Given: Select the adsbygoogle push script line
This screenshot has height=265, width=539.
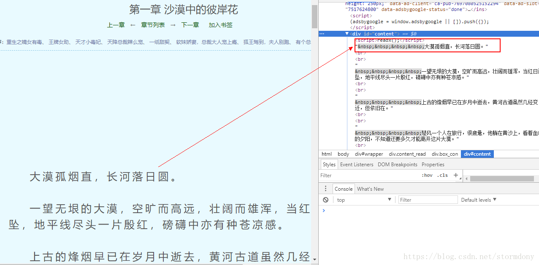Looking at the screenshot, I should (x=420, y=22).
